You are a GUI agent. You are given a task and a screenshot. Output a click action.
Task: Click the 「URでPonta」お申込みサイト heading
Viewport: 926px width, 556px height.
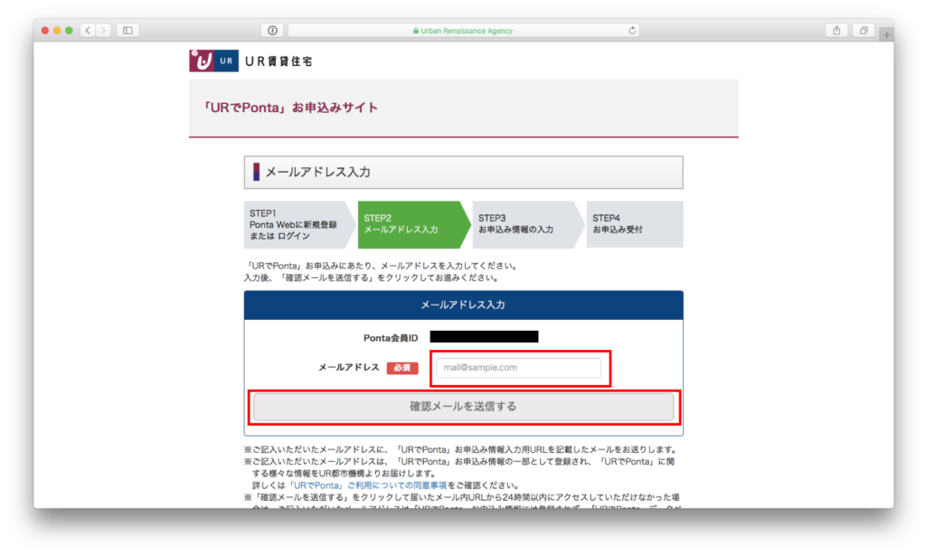point(289,108)
